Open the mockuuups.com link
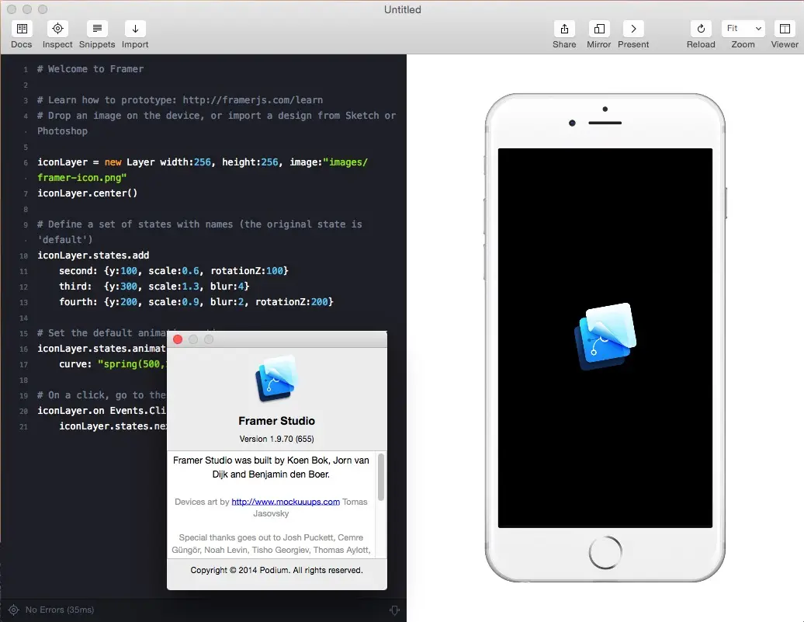Viewport: 804px width, 622px height. click(x=286, y=502)
